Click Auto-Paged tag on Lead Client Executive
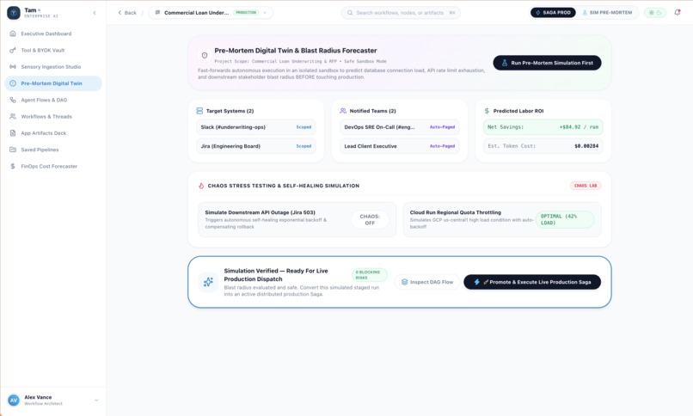 tap(442, 146)
